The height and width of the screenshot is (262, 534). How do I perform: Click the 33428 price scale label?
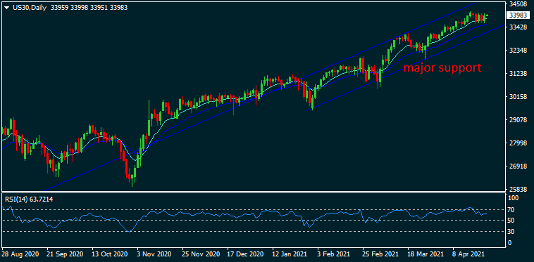click(519, 27)
